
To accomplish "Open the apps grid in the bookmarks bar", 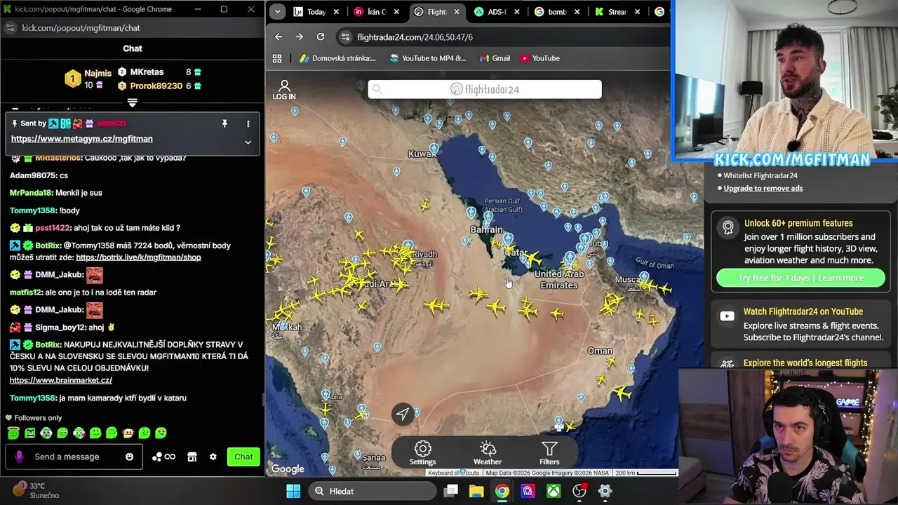I will pyautogui.click(x=277, y=58).
